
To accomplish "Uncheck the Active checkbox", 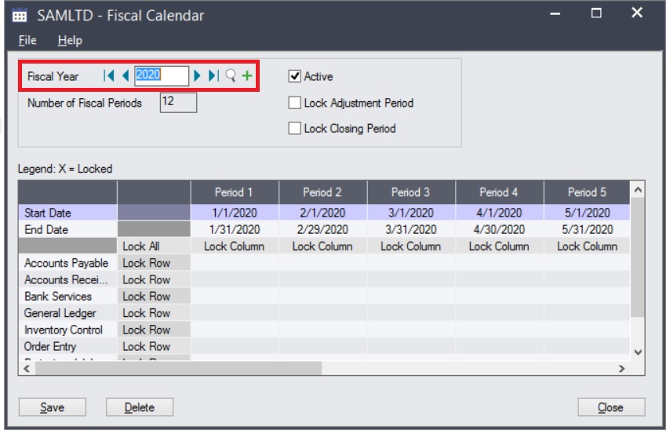I will pyautogui.click(x=294, y=77).
